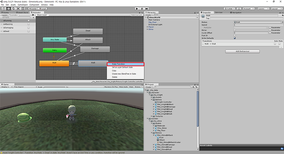Toggle the isAttacking parameter checkbox
The width and height of the screenshot is (284, 154).
(x=29, y=24)
